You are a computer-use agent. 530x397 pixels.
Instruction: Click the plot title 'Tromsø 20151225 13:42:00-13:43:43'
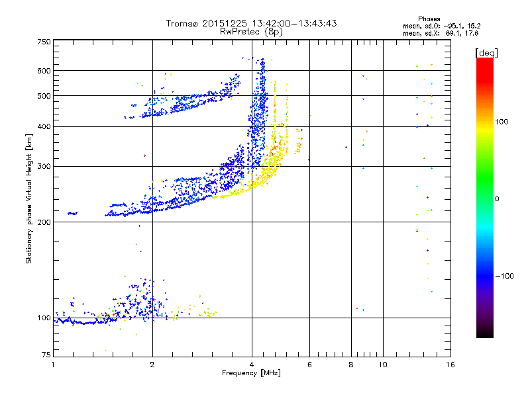251,23
